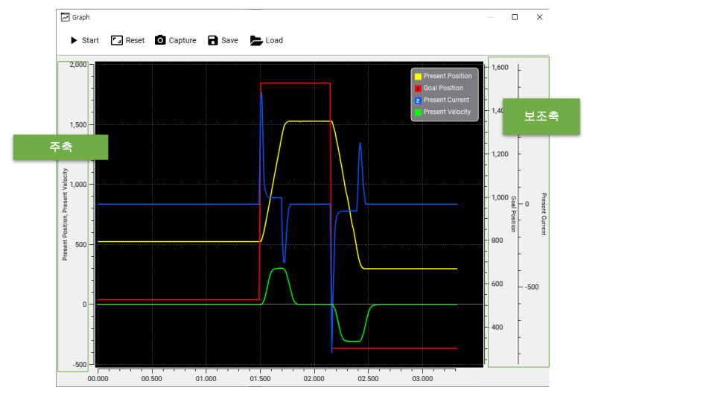Viewport: 715px width, 402px height.
Task: Click the Present Current legend label
Action: [x=446, y=100]
